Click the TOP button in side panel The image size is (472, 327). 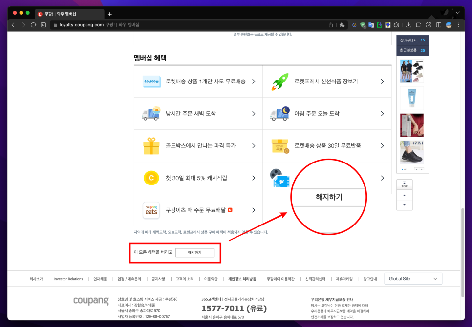click(x=404, y=184)
